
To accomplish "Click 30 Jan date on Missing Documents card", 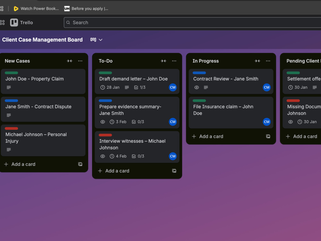I will (x=307, y=122).
